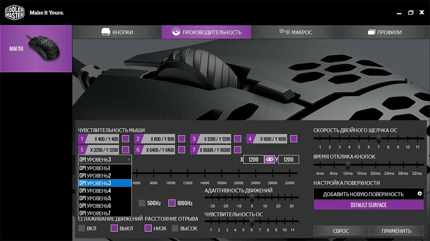
Task: Switch to the Макрос tab
Action: [296, 32]
